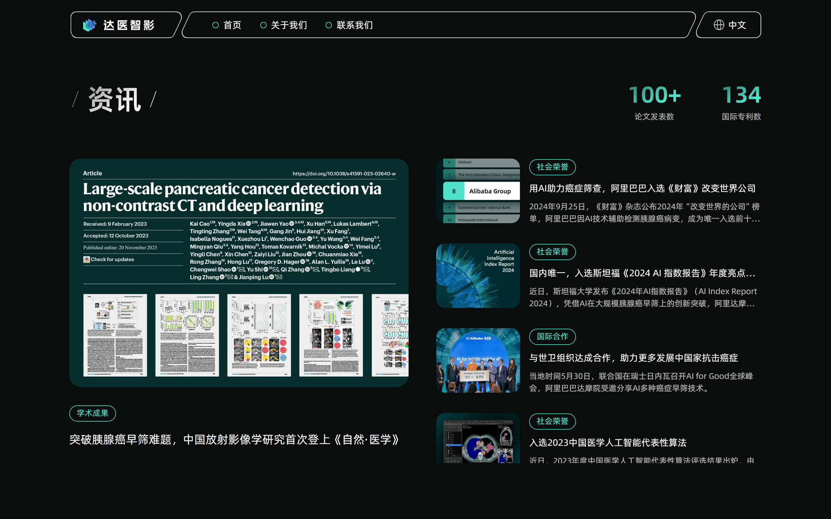This screenshot has width=831, height=519.
Task: Click the 100+ papers count
Action: (654, 95)
